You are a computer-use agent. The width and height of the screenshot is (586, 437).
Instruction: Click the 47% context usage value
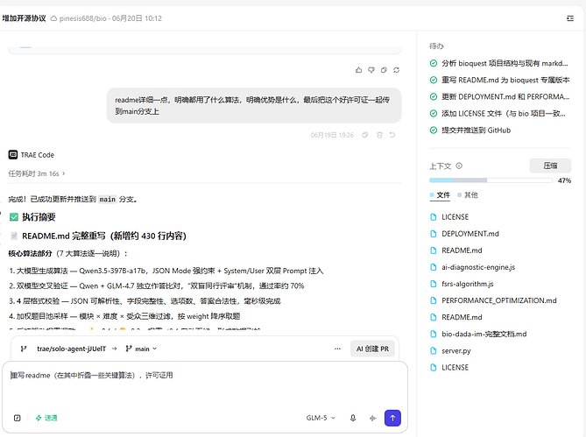pos(564,180)
